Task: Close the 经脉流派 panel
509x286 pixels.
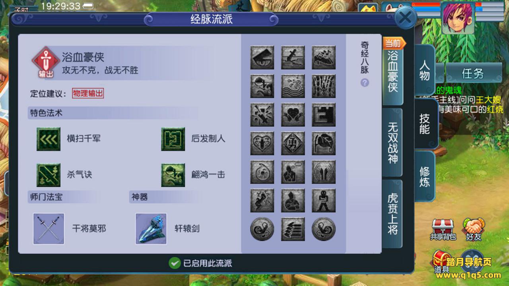Action: (x=405, y=18)
